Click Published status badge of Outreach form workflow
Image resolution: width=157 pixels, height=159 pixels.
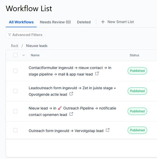[137, 130]
